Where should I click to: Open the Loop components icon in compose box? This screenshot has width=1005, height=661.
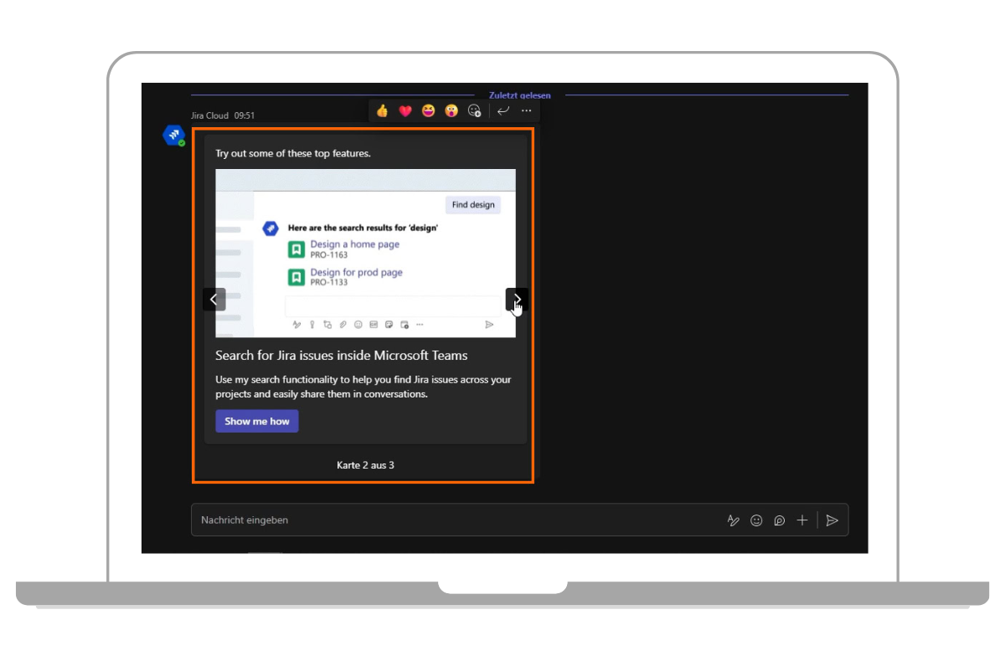(779, 520)
